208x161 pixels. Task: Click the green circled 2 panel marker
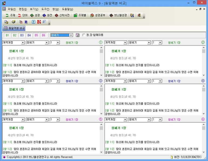click(x=203, y=42)
